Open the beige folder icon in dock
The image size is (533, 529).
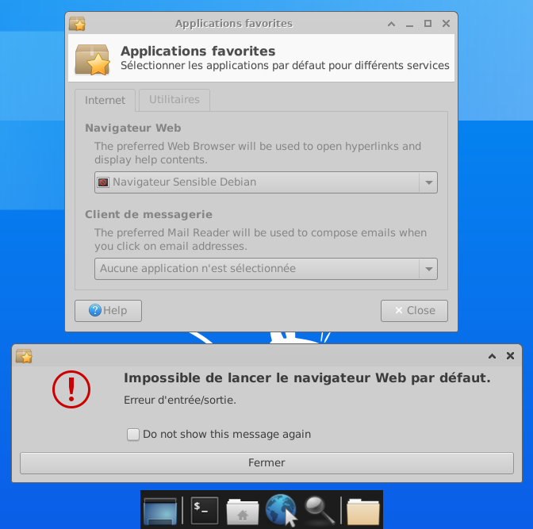click(362, 512)
